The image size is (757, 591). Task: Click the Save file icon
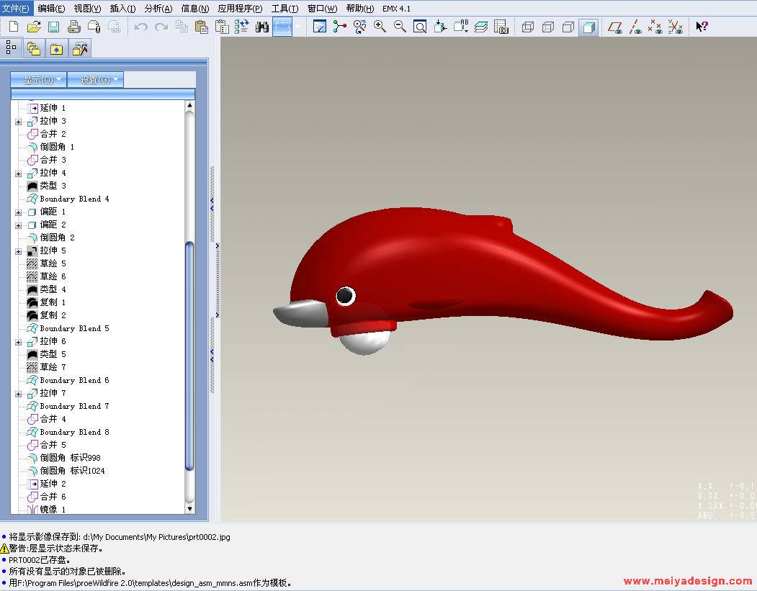pyautogui.click(x=53, y=27)
